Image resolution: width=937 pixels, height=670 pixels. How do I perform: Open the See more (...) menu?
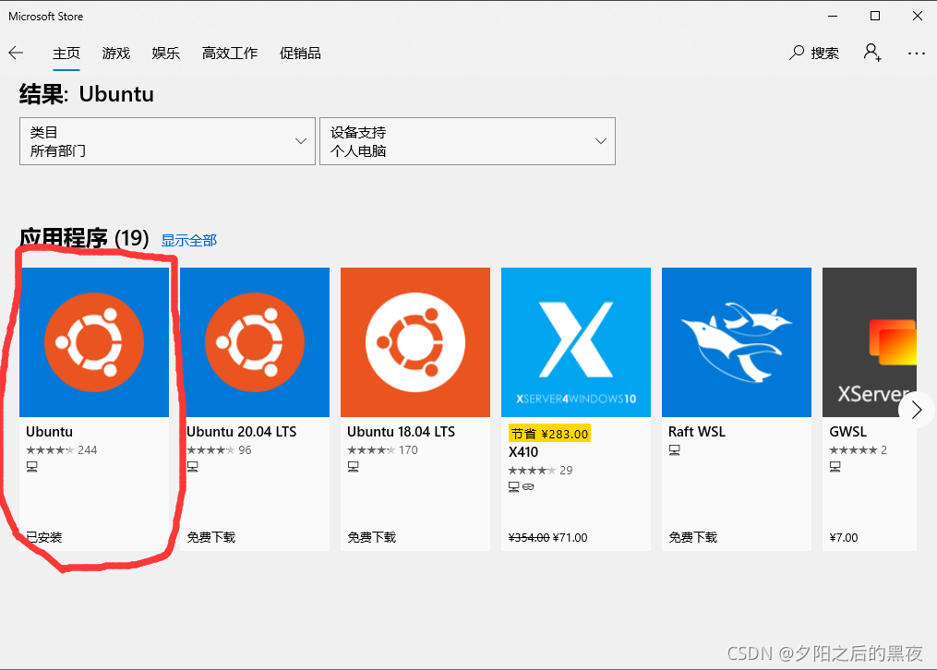tap(916, 53)
